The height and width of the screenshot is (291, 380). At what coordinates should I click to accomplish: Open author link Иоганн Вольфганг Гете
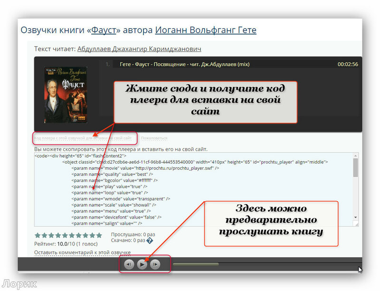[x=206, y=30]
